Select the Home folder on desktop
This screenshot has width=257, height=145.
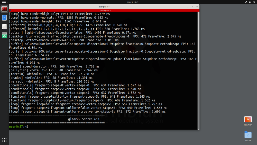coord(248,136)
